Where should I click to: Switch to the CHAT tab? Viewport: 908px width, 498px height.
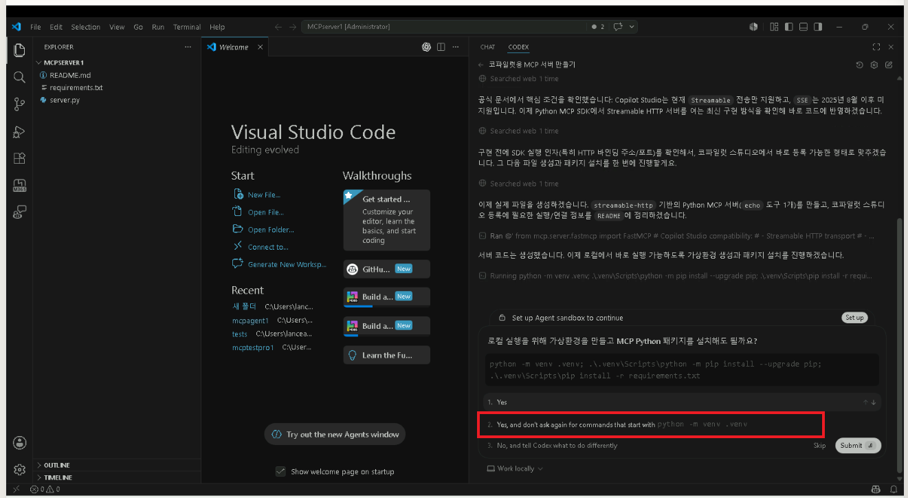click(x=487, y=47)
